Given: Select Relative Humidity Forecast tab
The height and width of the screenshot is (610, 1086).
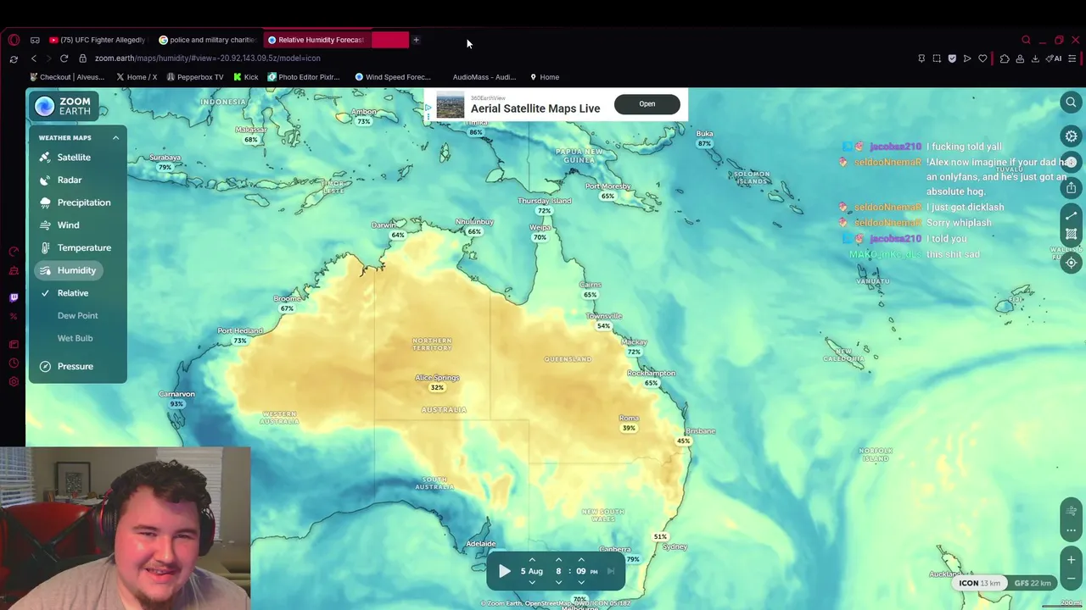Looking at the screenshot, I should [316, 40].
